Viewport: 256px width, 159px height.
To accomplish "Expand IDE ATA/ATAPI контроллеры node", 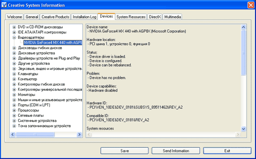I will [14, 32].
